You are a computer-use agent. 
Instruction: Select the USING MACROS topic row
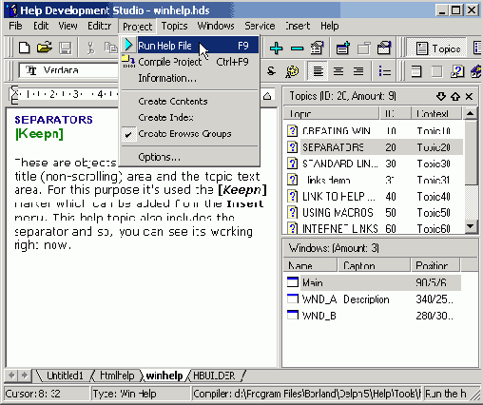pos(374,213)
